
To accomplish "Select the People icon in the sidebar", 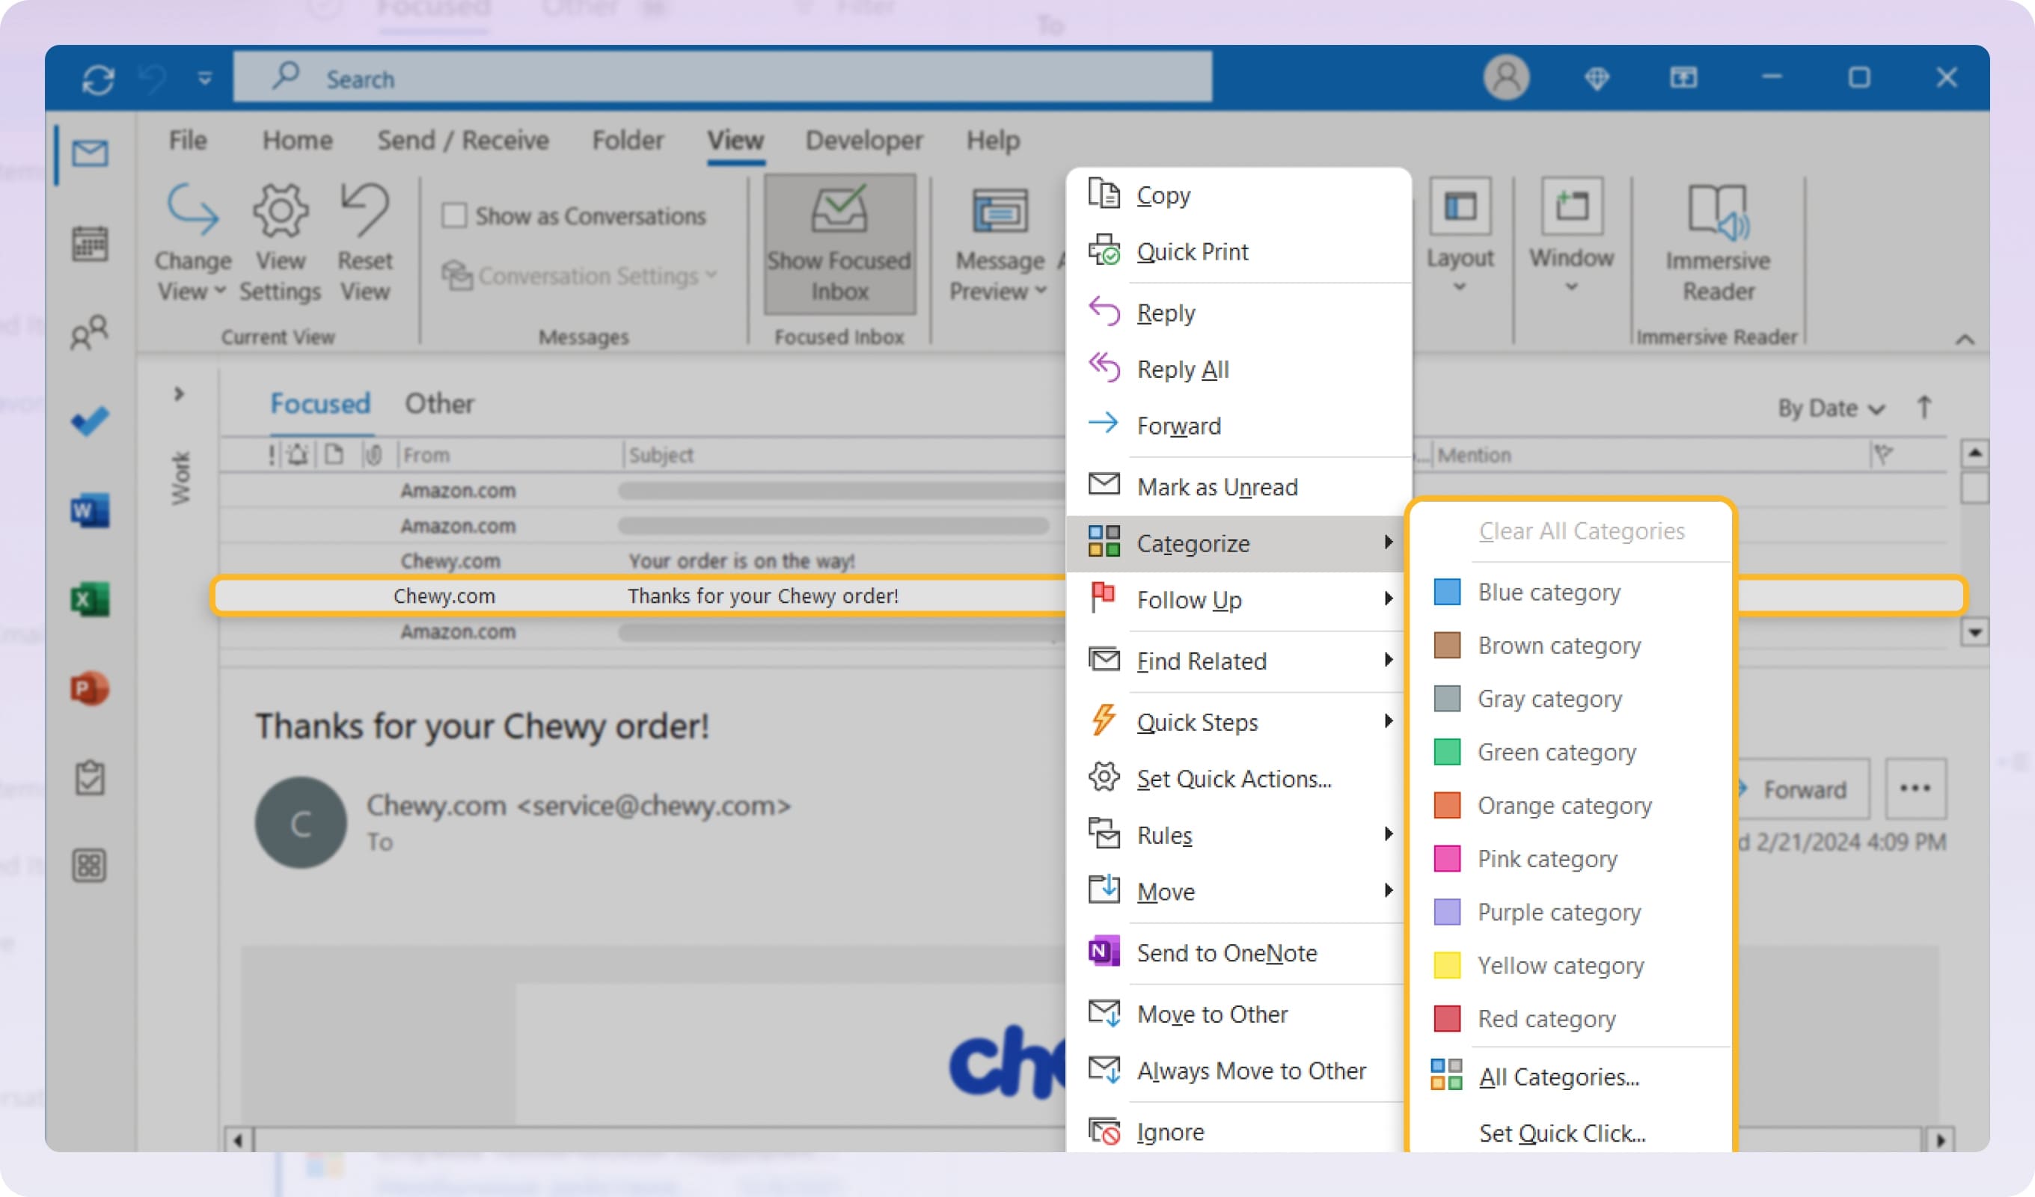I will [x=89, y=331].
